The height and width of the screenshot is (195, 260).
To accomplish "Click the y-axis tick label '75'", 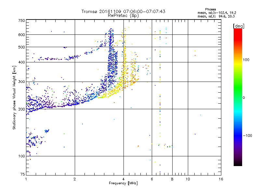I will coord(23,174).
